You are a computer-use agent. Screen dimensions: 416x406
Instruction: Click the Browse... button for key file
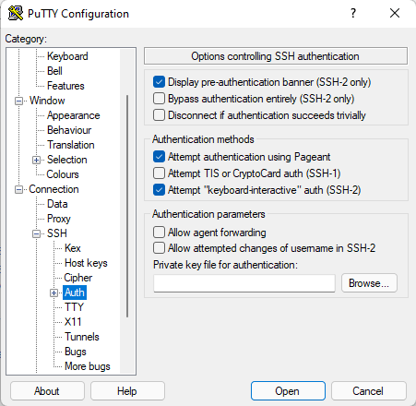click(x=369, y=283)
